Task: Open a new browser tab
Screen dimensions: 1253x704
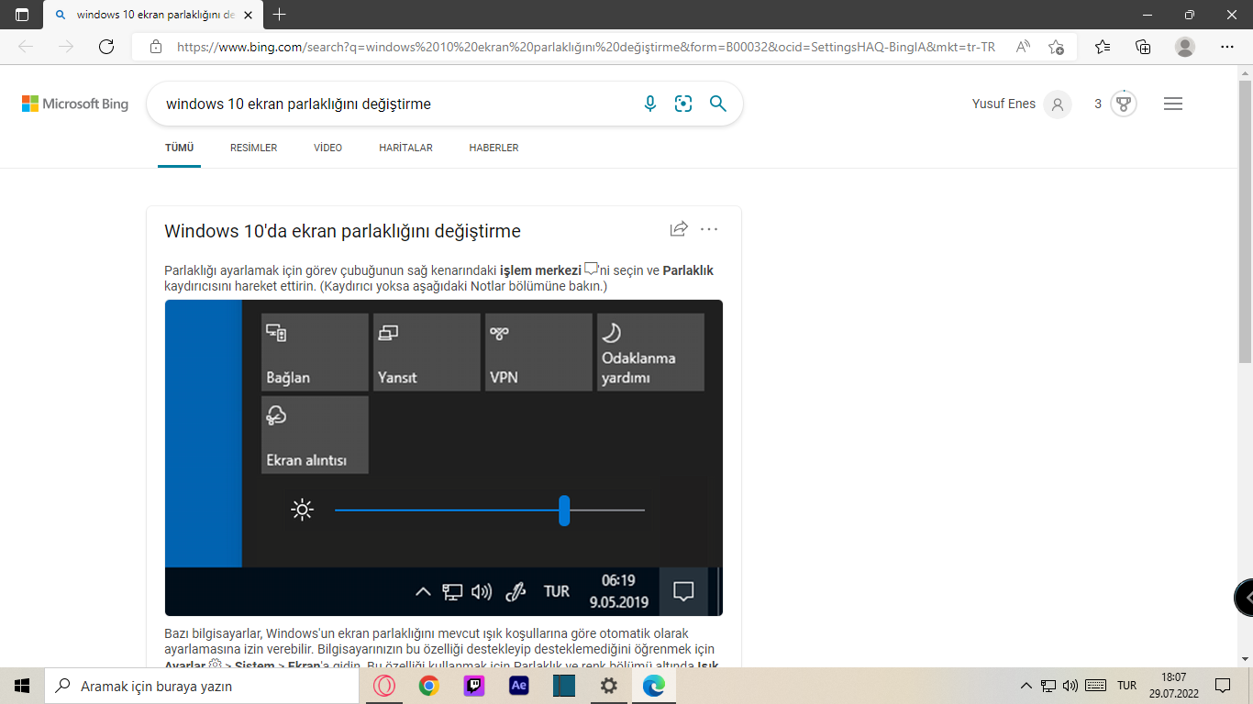Action: 280,15
